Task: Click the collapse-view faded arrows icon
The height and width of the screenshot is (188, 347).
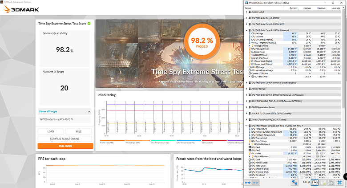Action: tap(256, 183)
